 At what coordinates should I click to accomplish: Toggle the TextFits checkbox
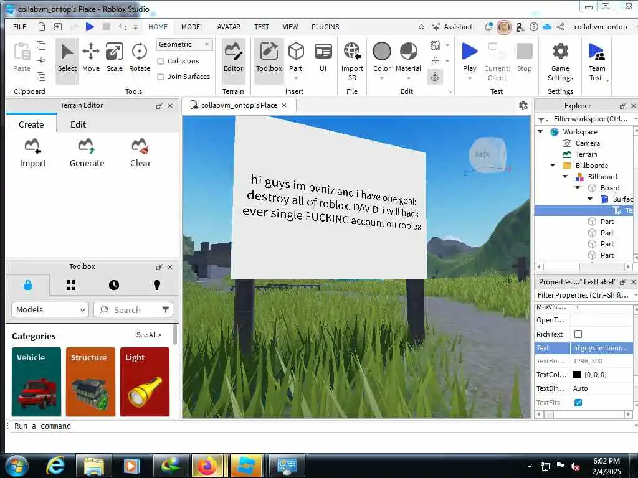578,403
